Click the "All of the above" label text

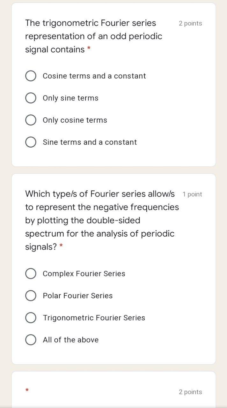pos(70,340)
